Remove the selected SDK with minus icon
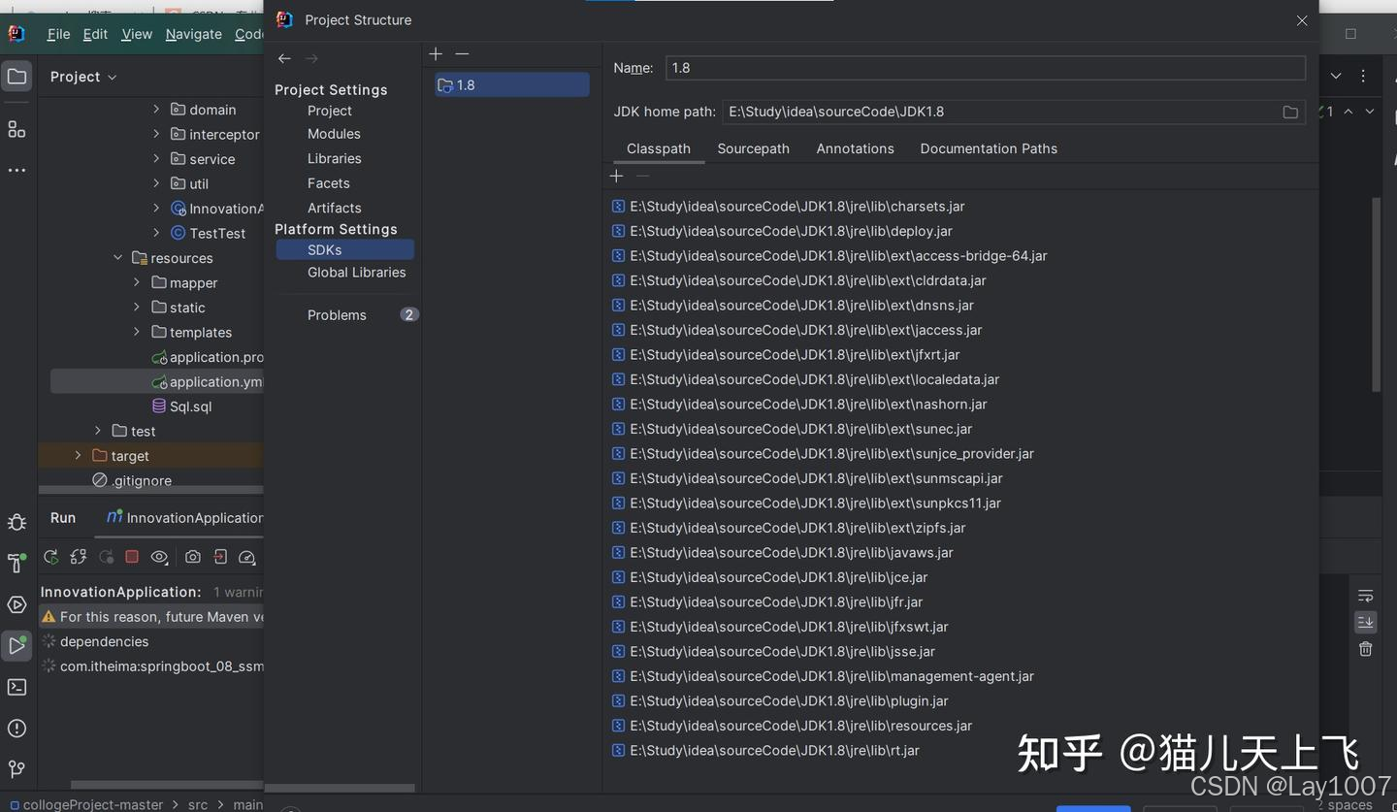 pos(462,54)
